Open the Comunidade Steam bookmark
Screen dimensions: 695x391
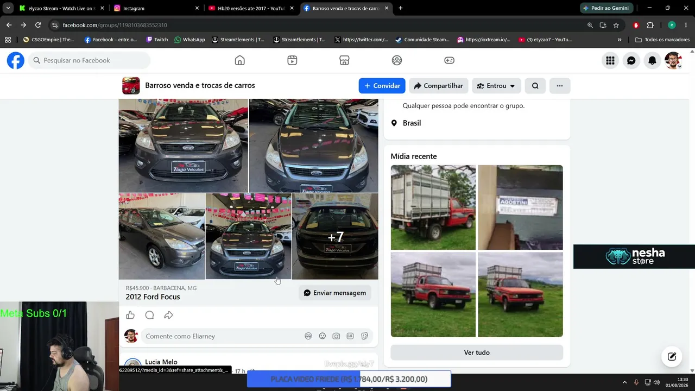pyautogui.click(x=422, y=40)
